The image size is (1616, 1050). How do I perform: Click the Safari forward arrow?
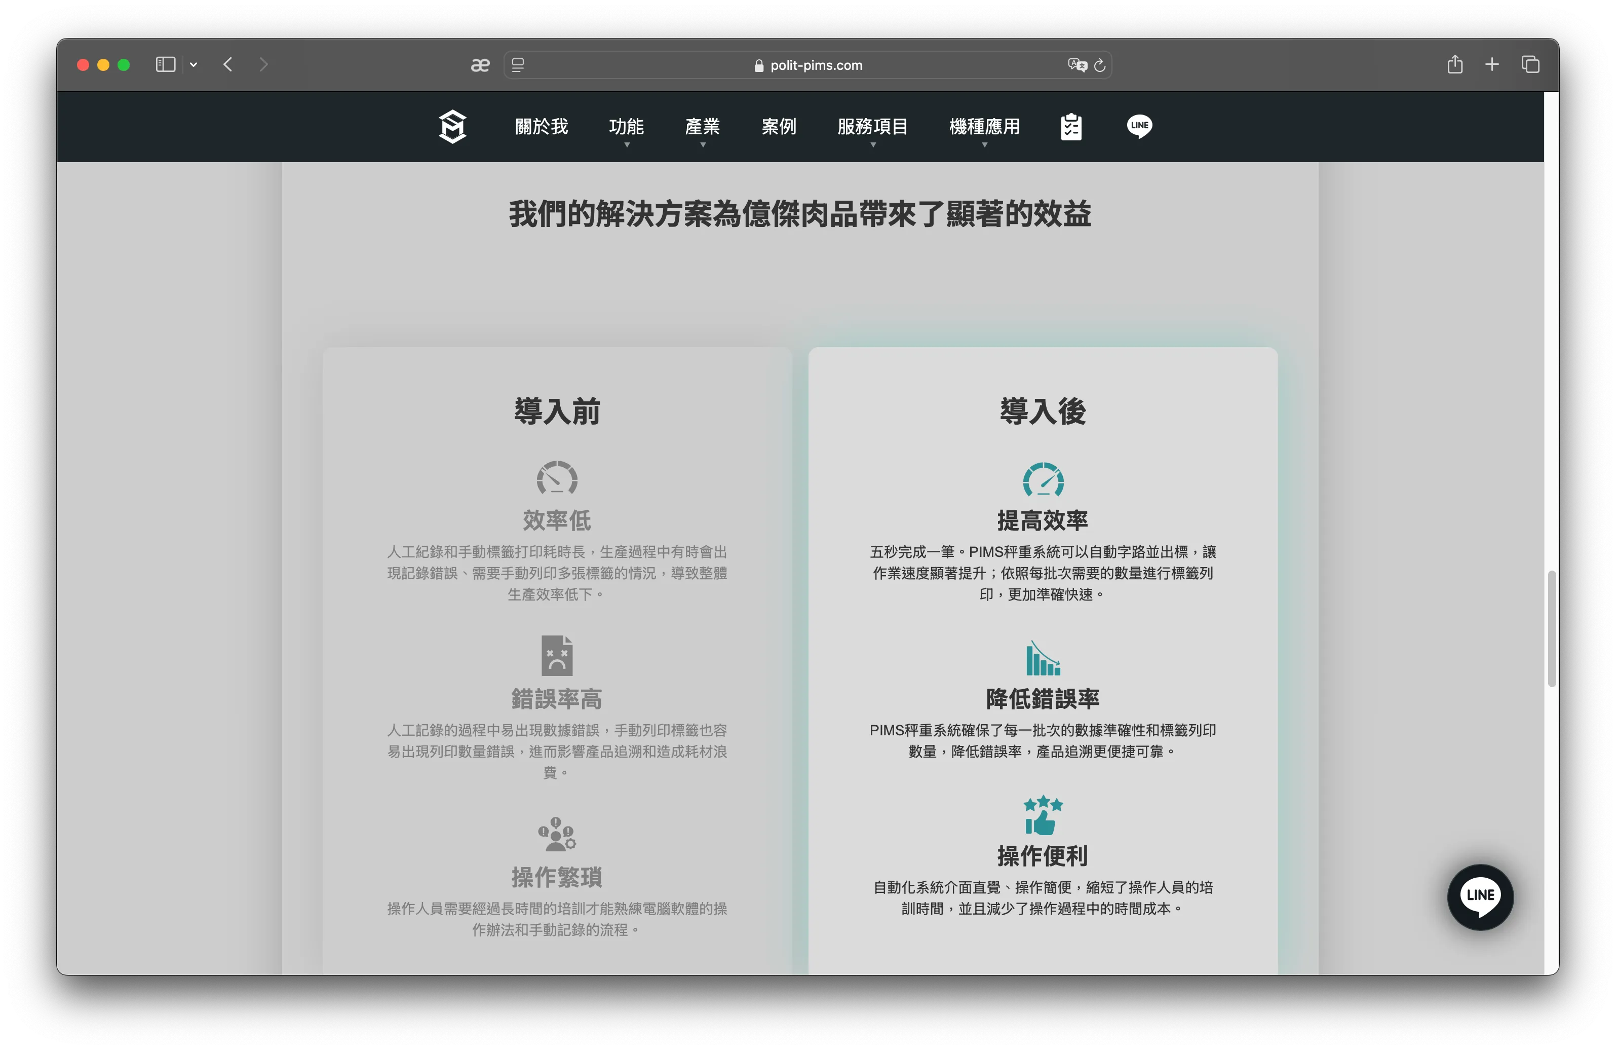click(x=263, y=64)
